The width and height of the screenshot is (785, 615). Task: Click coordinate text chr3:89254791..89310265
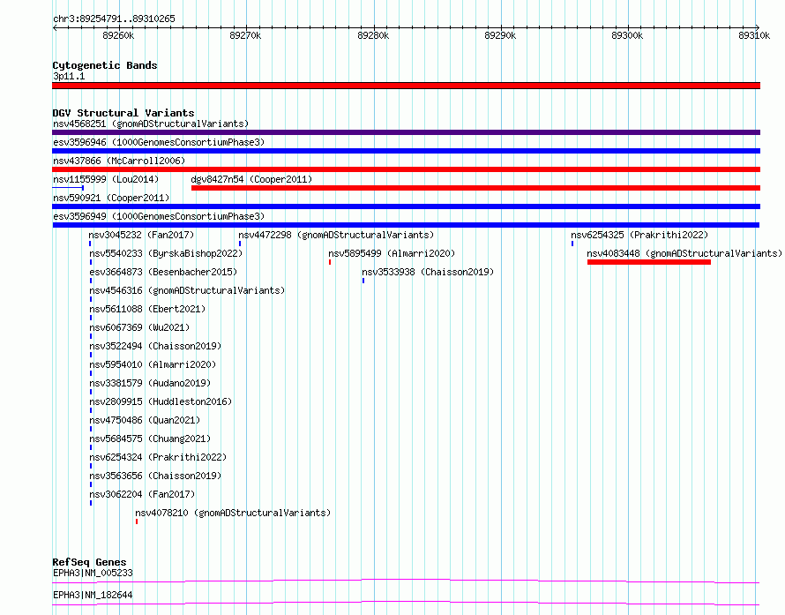(x=114, y=19)
